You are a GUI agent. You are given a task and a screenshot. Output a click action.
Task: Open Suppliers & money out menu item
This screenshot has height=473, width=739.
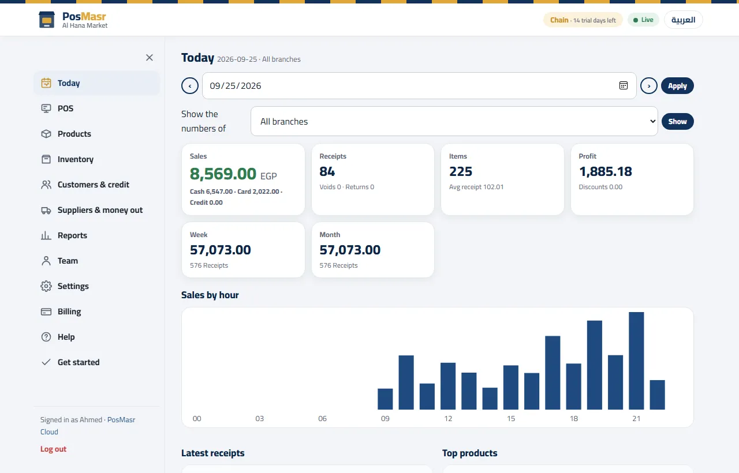pyautogui.click(x=96, y=210)
